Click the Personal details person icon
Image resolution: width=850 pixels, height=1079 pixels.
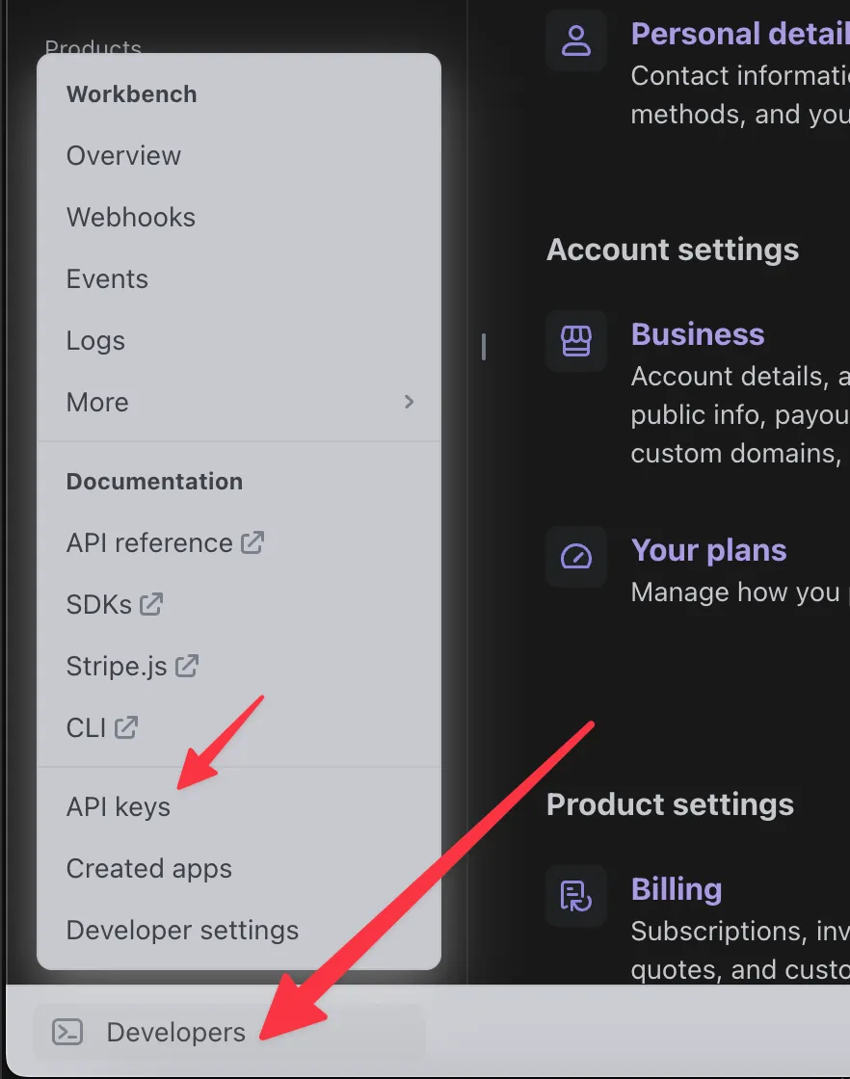pyautogui.click(x=575, y=39)
